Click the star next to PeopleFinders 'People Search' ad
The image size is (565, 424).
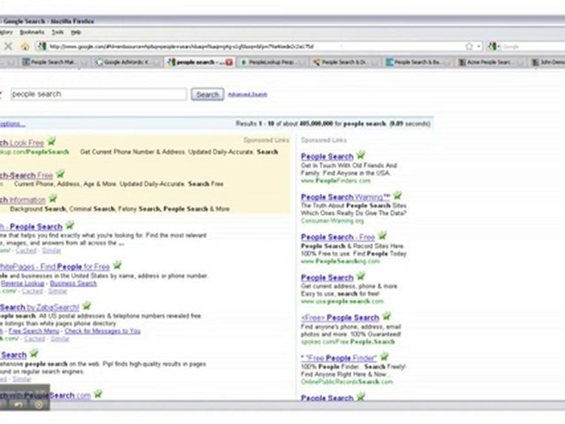361,155
